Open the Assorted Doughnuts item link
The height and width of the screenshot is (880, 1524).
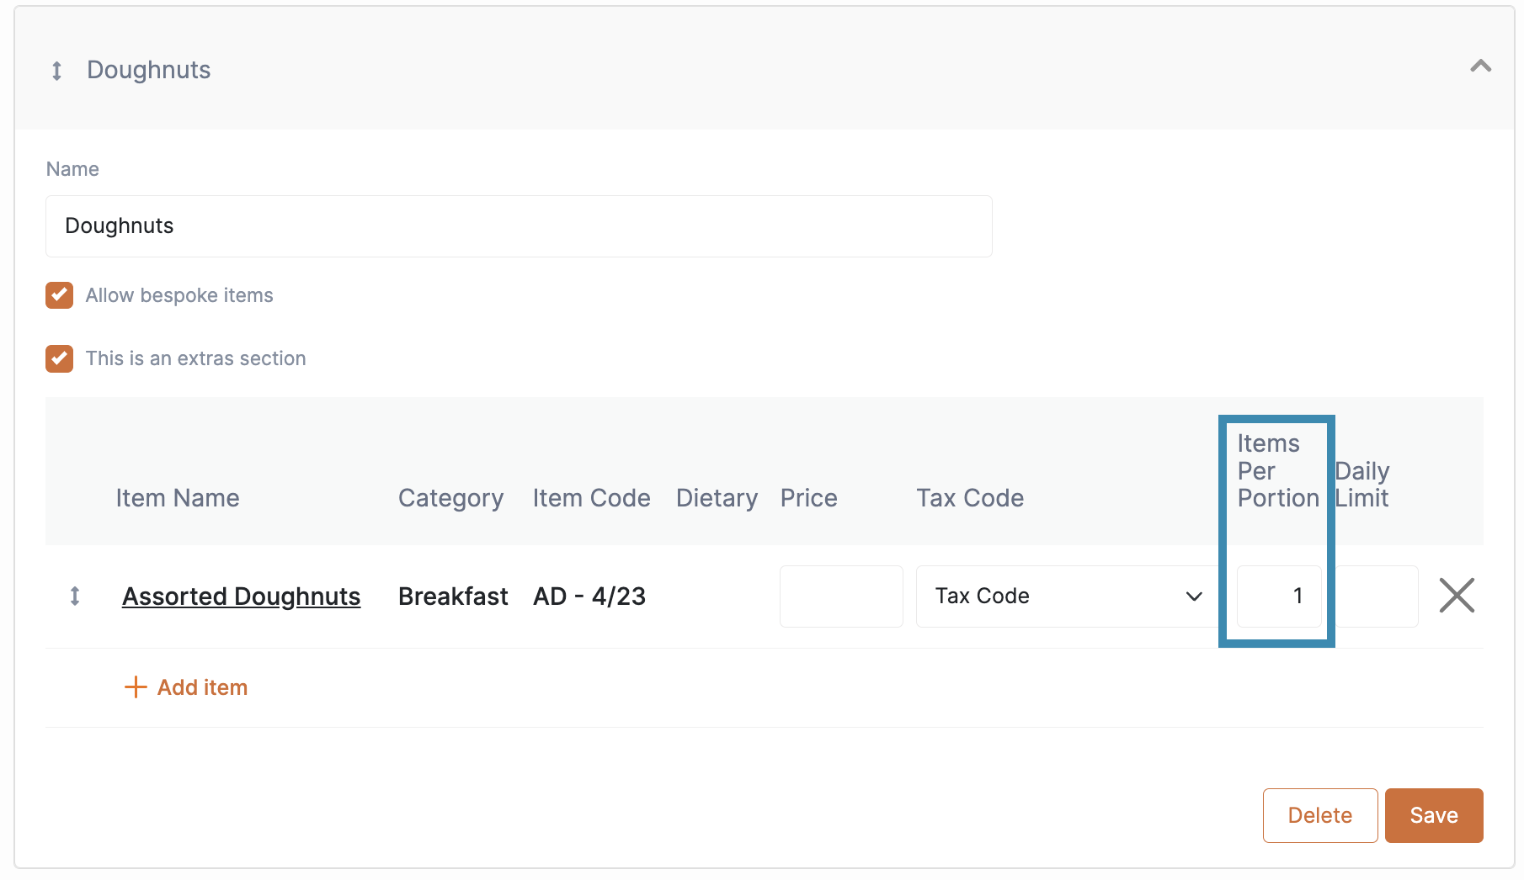241,596
